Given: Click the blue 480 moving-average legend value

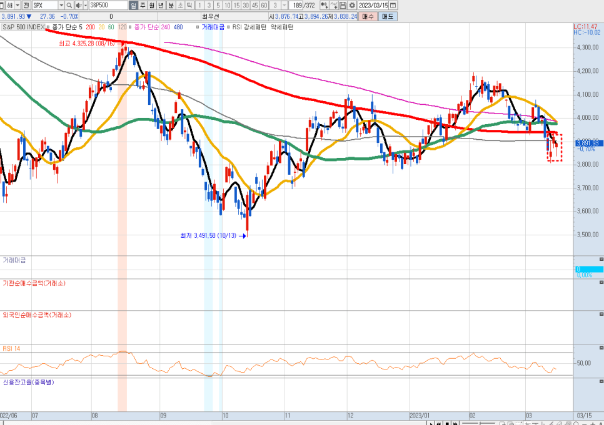Looking at the screenshot, I should 178,27.
